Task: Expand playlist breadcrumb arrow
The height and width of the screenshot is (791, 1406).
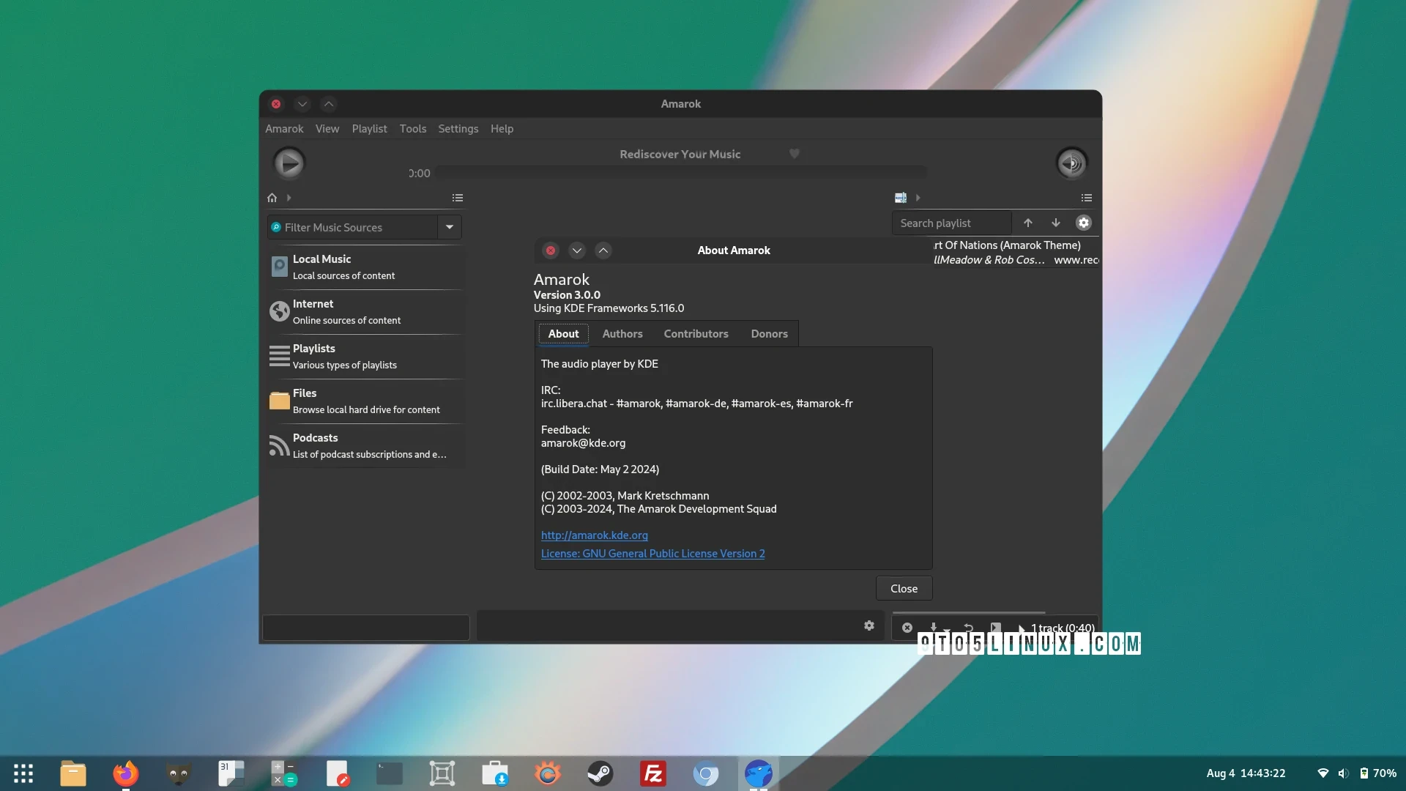Action: pyautogui.click(x=918, y=198)
